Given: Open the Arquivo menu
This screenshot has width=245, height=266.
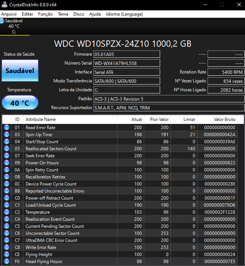Looking at the screenshot, I should click(x=9, y=14).
